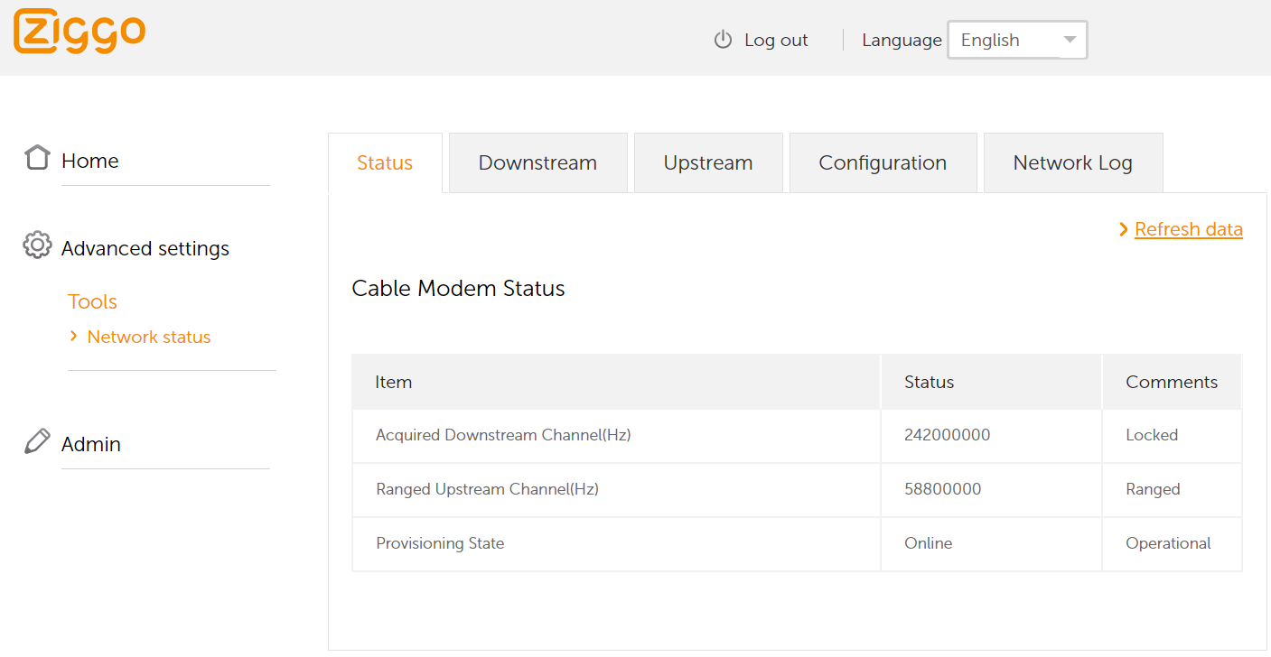Select Tools under Advanced settings

click(92, 301)
